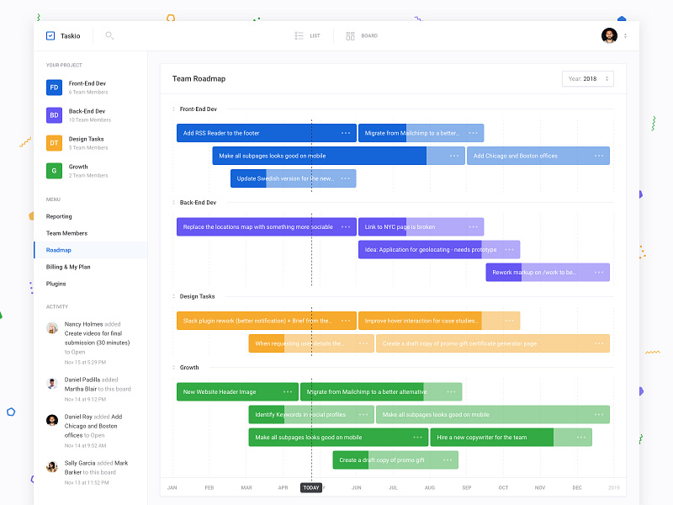Open options on the Add RSS Reader task
This screenshot has width=673, height=505.
[x=344, y=132]
